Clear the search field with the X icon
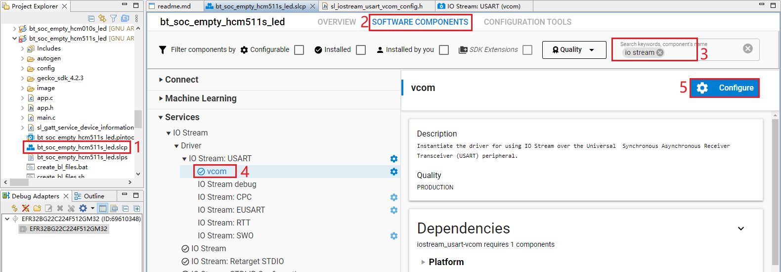This screenshot has height=272, width=781. pyautogui.click(x=747, y=48)
